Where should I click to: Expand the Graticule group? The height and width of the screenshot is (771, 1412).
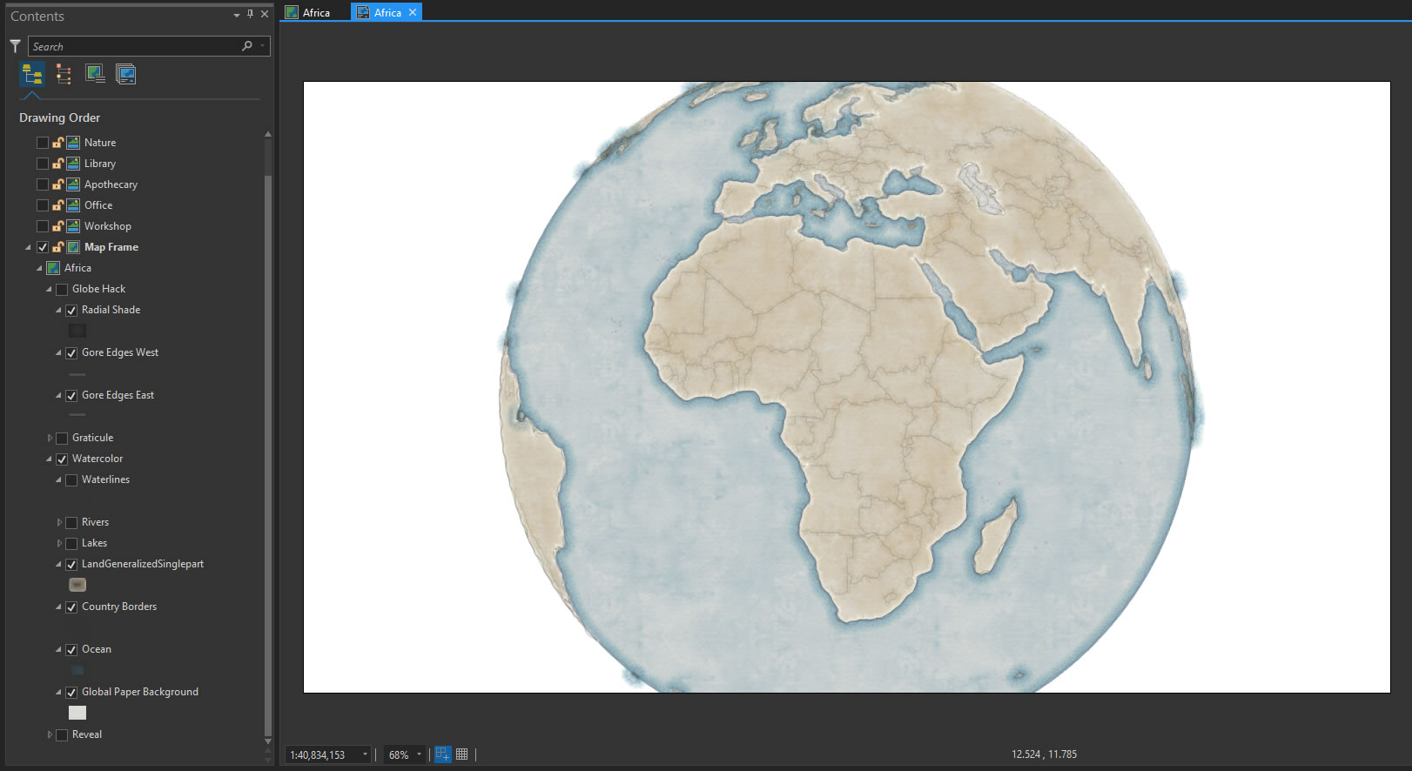tap(50, 439)
